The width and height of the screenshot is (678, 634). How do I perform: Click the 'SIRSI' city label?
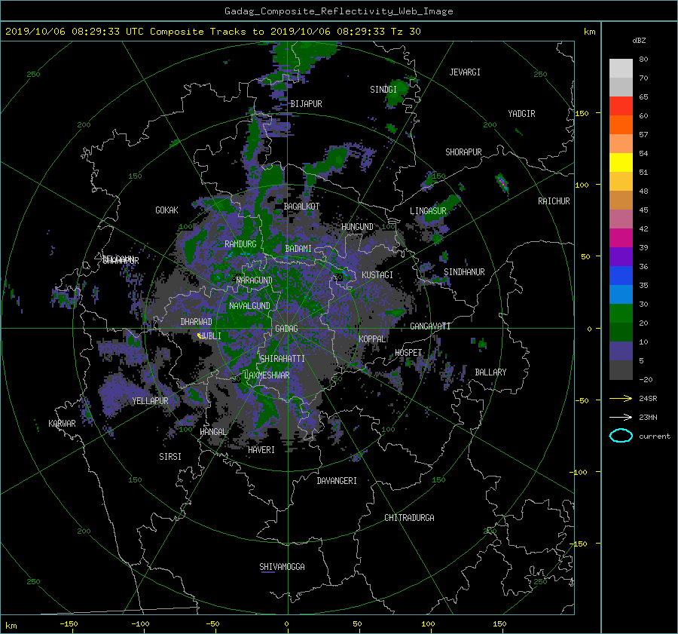click(x=170, y=457)
